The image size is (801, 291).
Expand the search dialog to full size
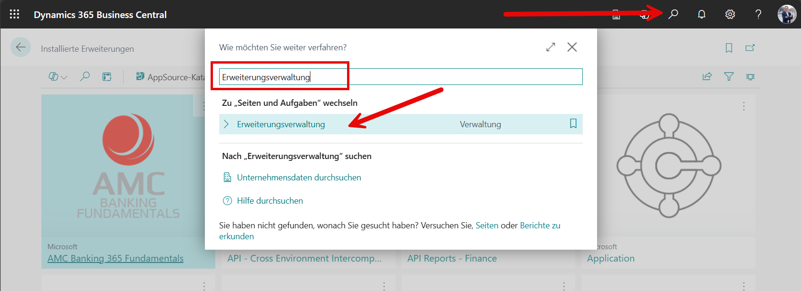point(550,47)
